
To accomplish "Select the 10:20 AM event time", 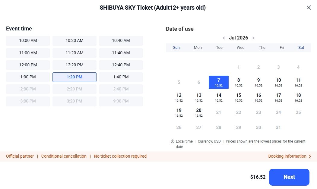I will tap(74, 41).
